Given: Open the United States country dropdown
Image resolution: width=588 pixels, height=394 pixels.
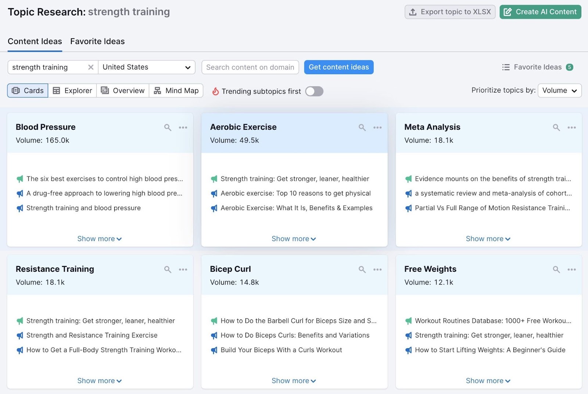Looking at the screenshot, I should [x=146, y=67].
